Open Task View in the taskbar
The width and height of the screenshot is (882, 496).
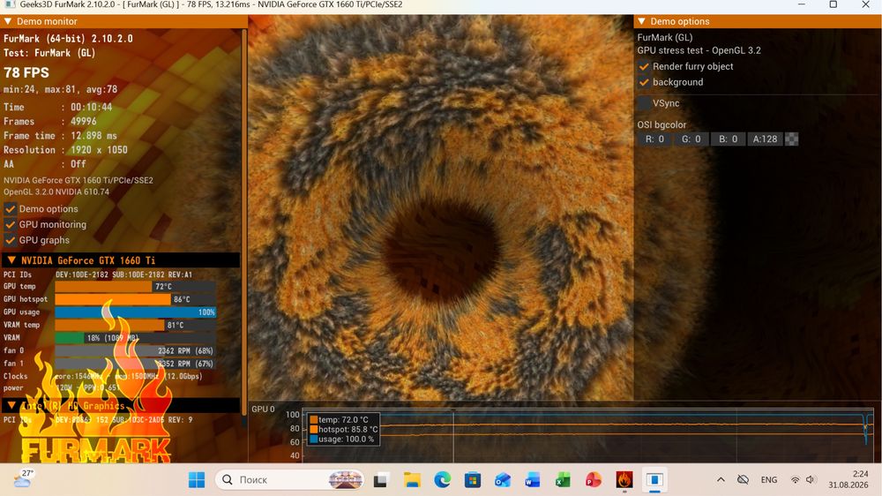coord(381,480)
